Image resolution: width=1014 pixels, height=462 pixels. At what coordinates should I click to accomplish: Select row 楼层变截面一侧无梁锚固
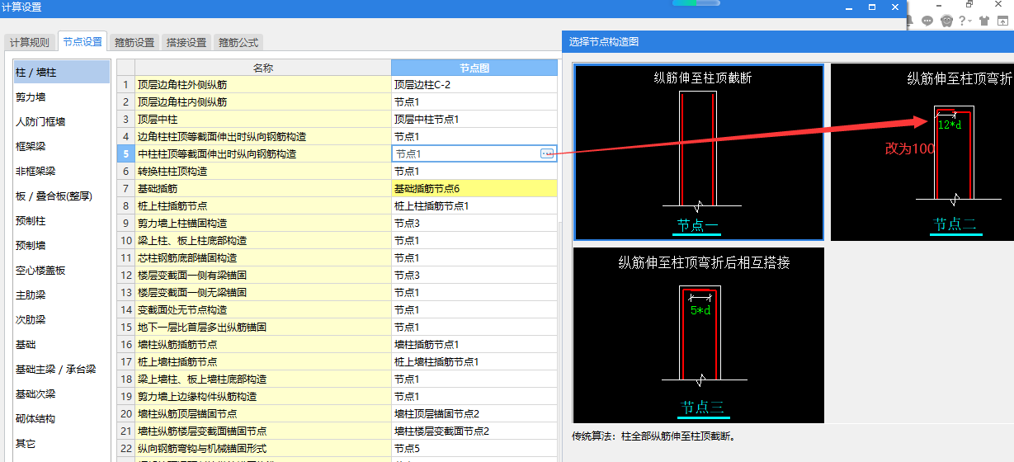coord(263,292)
